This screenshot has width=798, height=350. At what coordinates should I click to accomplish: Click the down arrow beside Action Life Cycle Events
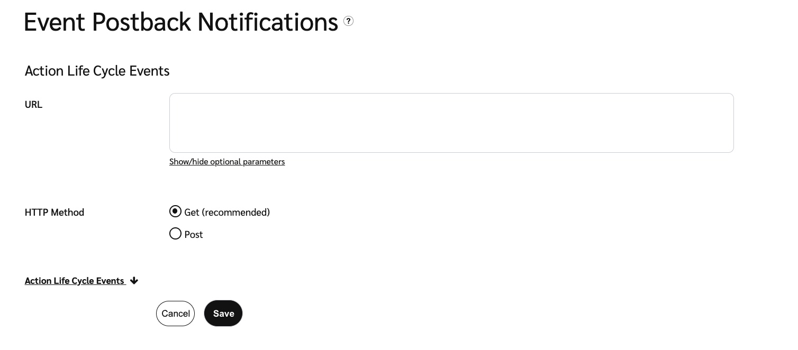(x=134, y=281)
